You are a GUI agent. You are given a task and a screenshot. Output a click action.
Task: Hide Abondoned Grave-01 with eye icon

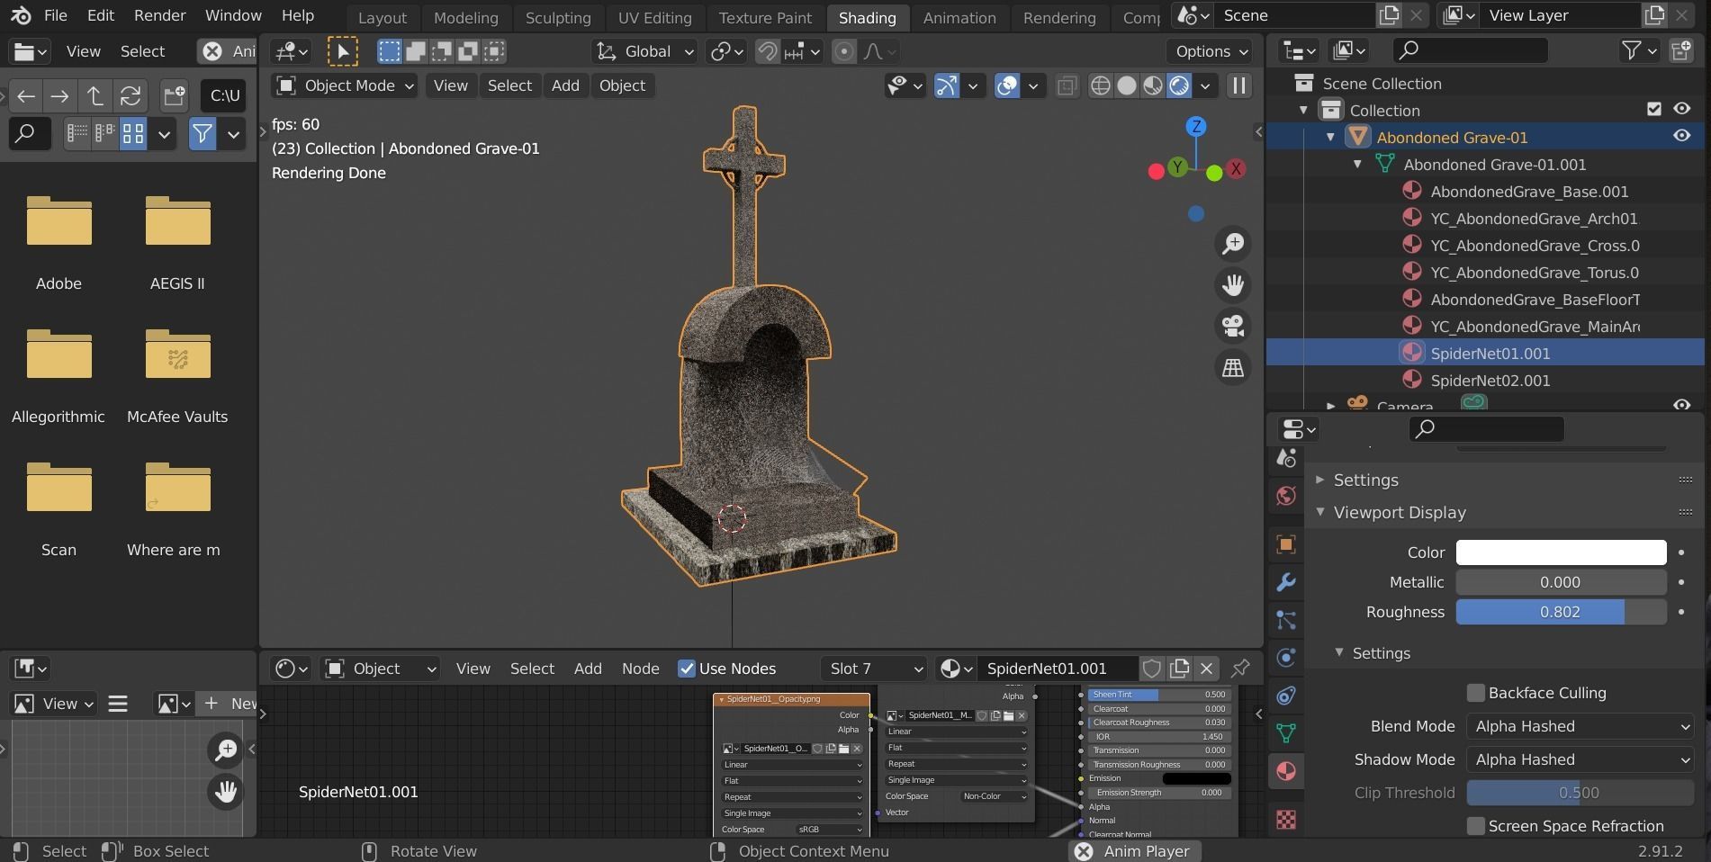1681,136
